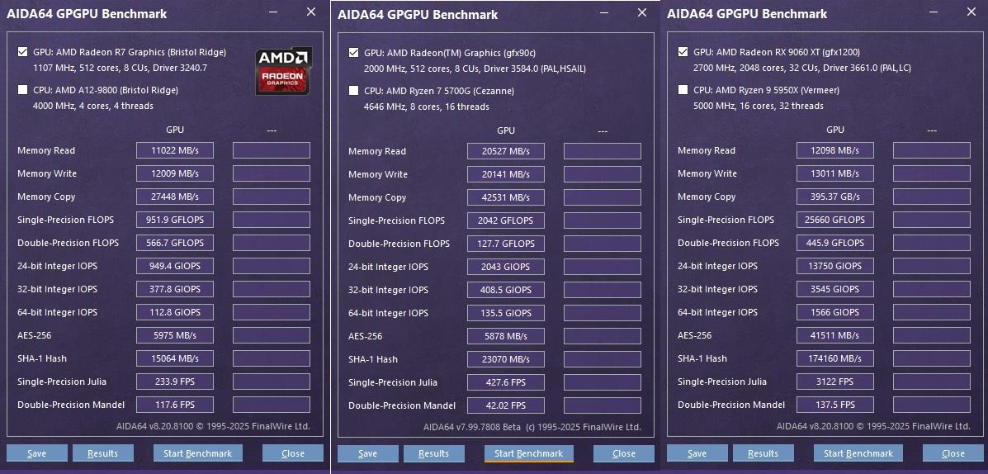
Task: Open Results in the RX 9060 XT window
Action: click(763, 453)
